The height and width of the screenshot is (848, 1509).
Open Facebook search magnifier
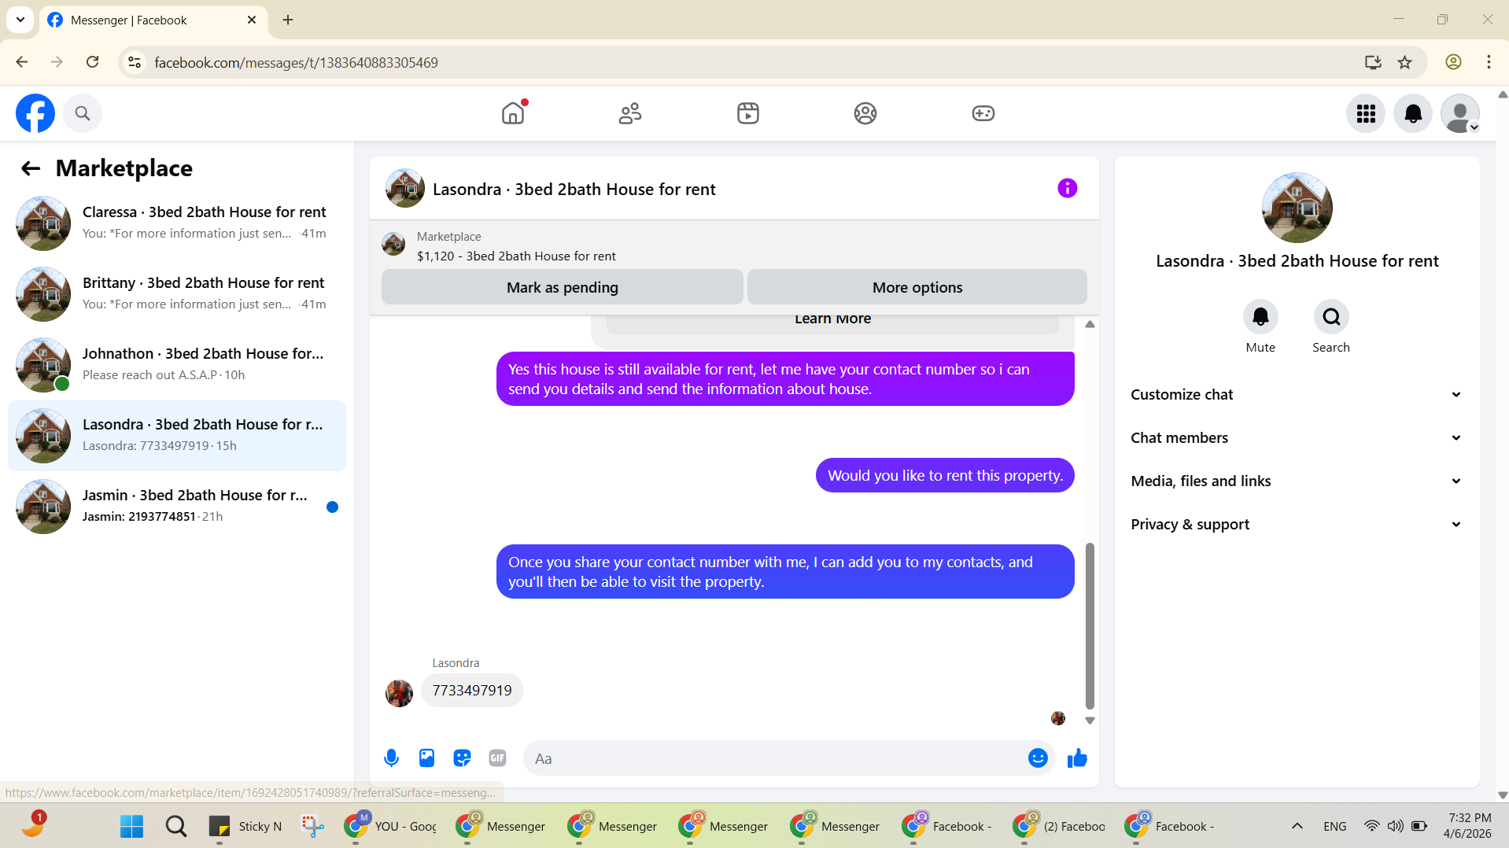pyautogui.click(x=83, y=113)
